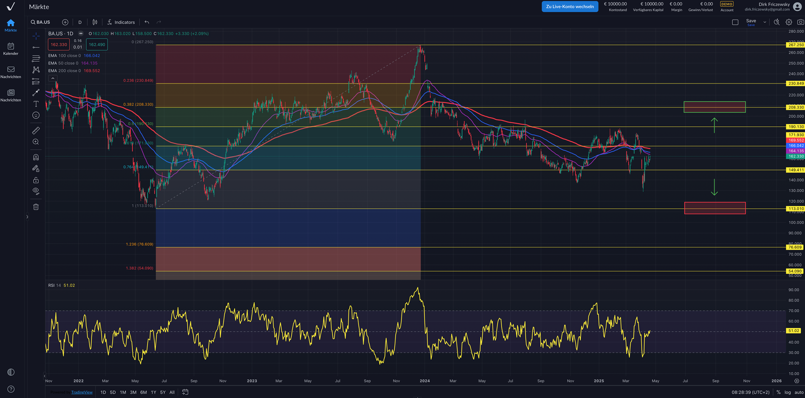Viewport: 805px width, 398px height.
Task: Open chart settings gear icon
Action: (x=788, y=22)
